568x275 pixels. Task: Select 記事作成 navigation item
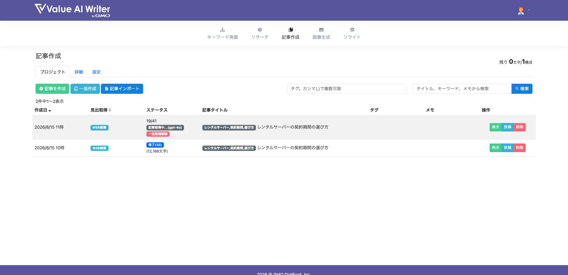click(x=291, y=33)
